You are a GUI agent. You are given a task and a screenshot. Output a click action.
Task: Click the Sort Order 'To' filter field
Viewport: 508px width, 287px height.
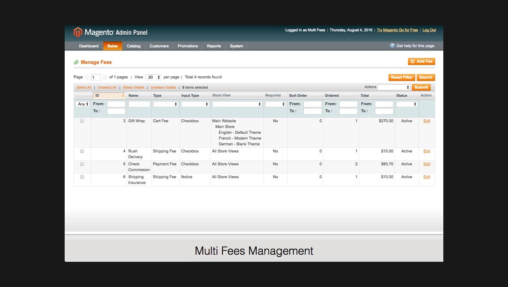[313, 111]
